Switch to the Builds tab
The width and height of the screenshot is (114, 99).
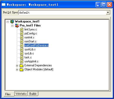point(33,94)
